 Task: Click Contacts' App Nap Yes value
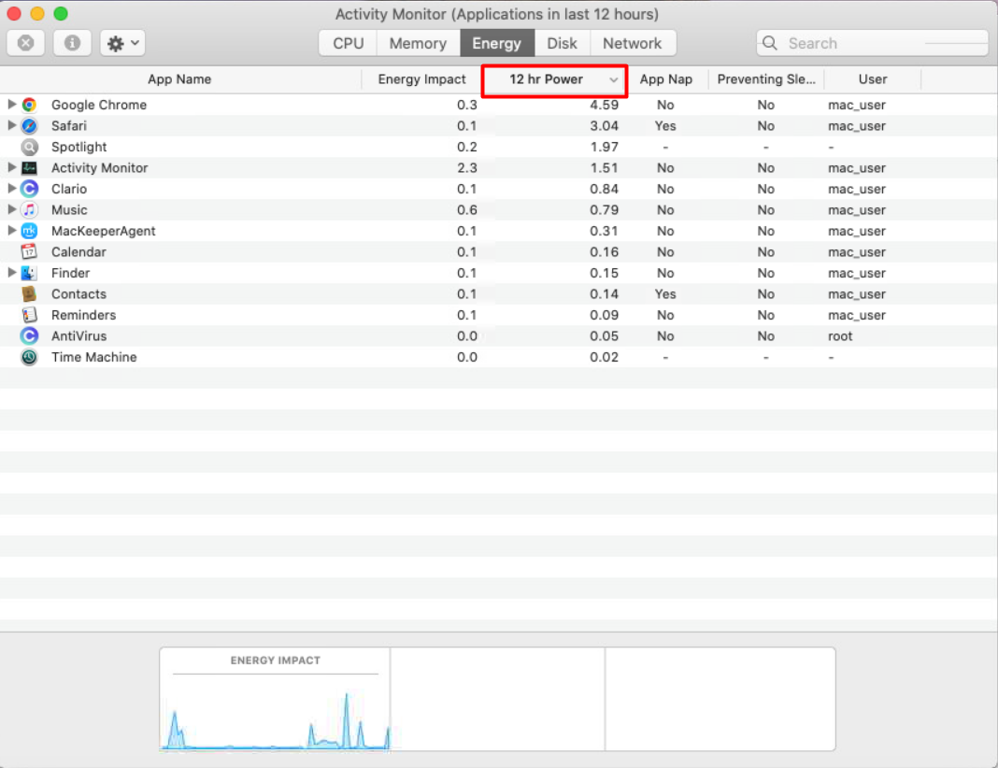point(665,294)
